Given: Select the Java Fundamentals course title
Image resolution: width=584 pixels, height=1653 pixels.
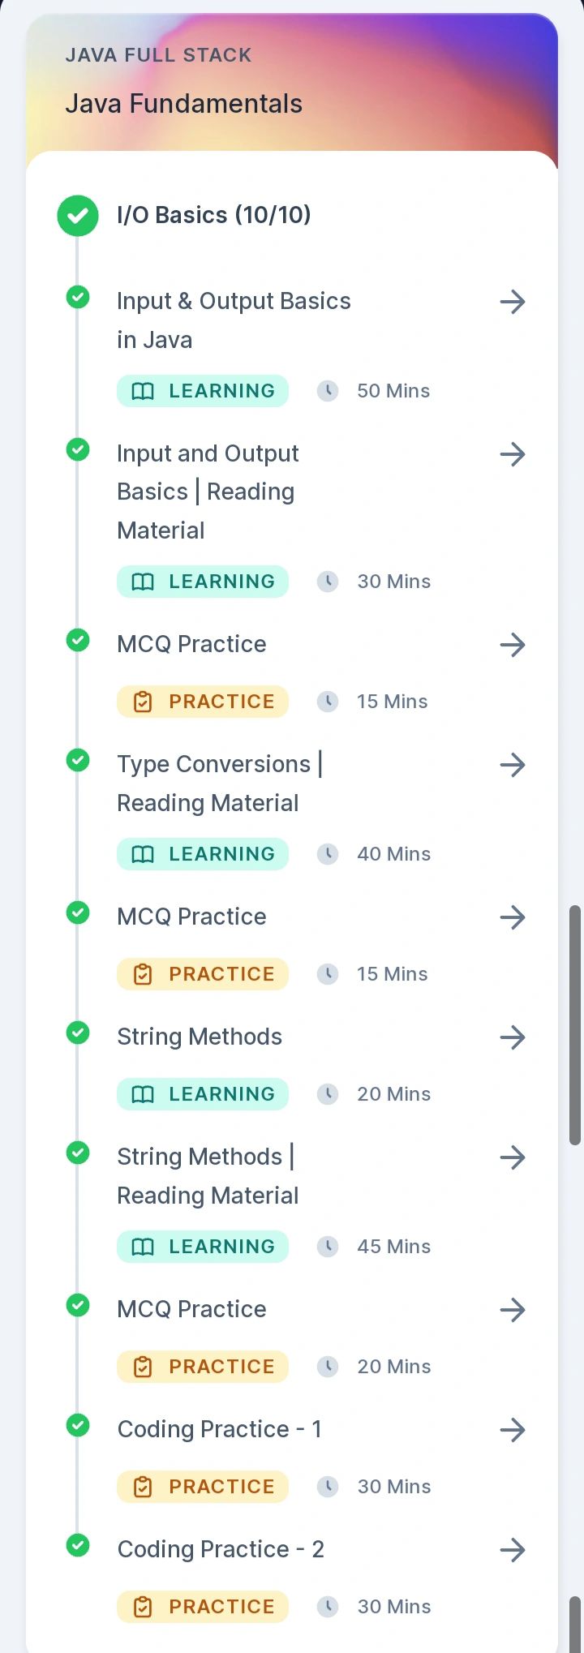Looking at the screenshot, I should click(x=183, y=104).
